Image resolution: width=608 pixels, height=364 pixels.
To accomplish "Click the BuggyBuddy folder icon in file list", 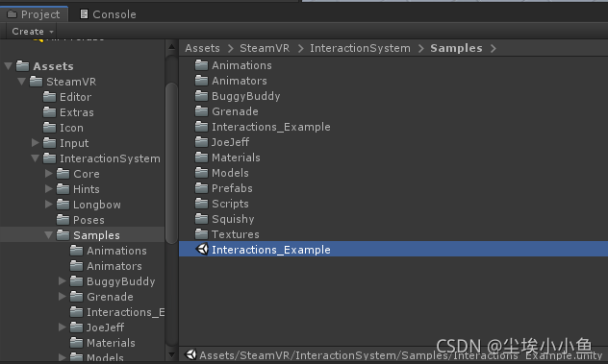I will pyautogui.click(x=201, y=96).
